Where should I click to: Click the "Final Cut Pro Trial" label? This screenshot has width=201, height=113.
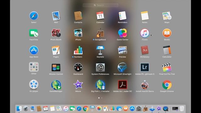[x=167, y=74]
